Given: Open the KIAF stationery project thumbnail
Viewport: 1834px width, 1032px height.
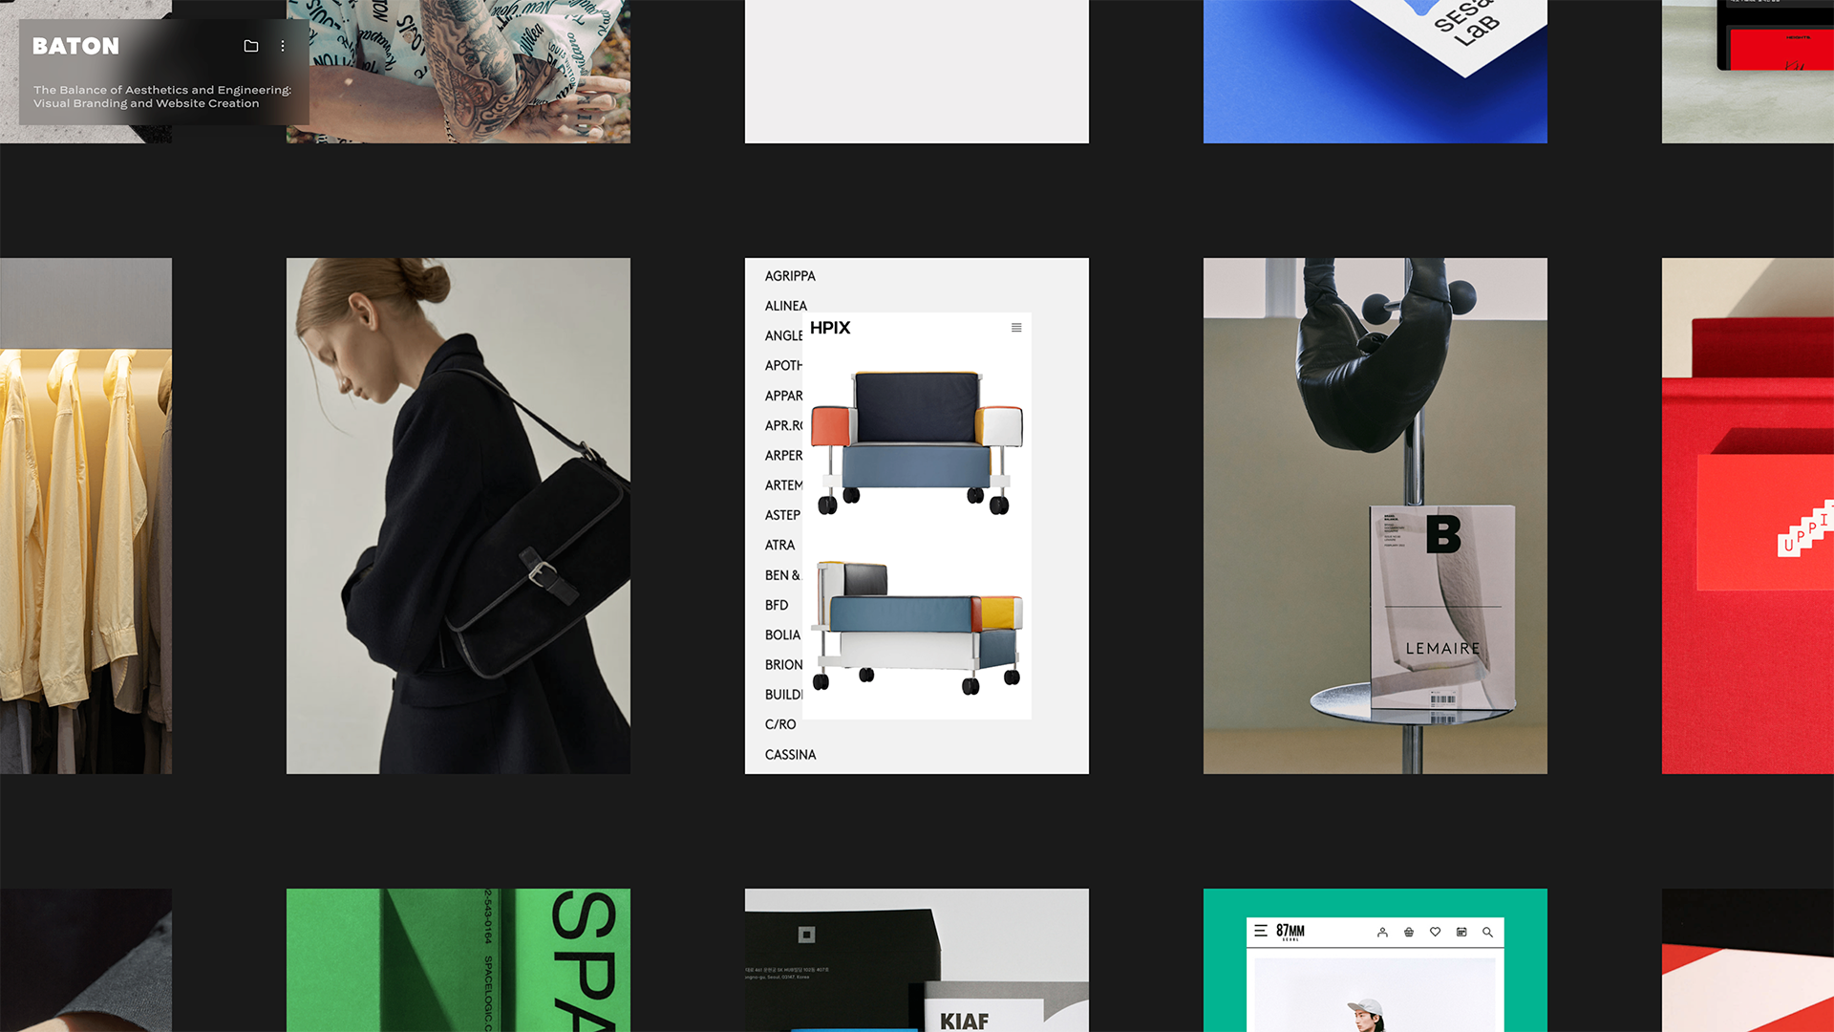Looking at the screenshot, I should [x=917, y=960].
